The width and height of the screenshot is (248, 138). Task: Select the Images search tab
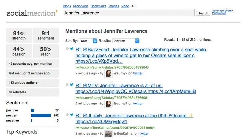tap(114, 6)
